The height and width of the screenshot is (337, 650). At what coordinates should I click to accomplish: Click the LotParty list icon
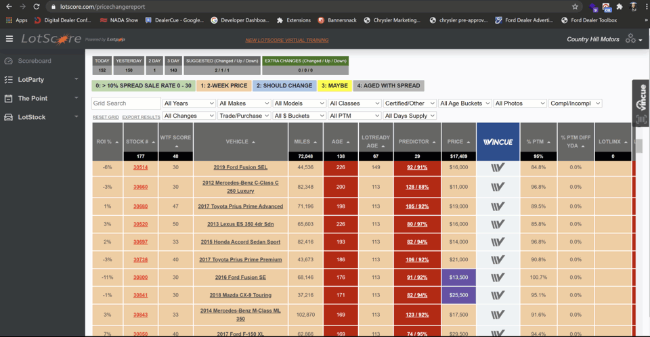pos(8,80)
